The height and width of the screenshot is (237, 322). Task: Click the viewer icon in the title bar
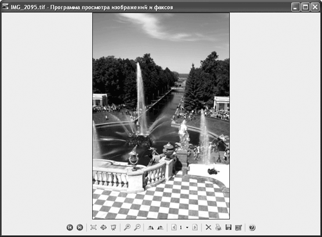pyautogui.click(x=5, y=6)
